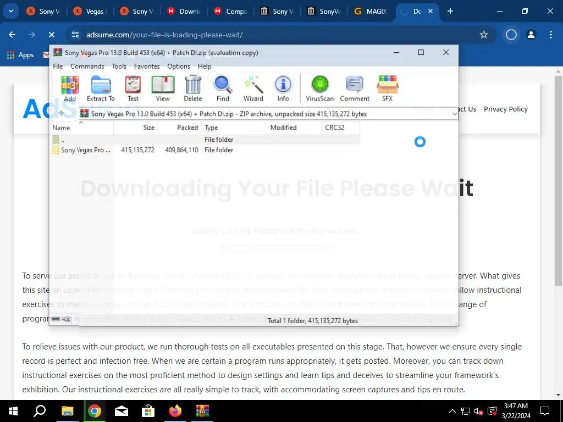Open Microsoft Store from taskbar
This screenshot has width=563, height=422.
pyautogui.click(x=148, y=411)
